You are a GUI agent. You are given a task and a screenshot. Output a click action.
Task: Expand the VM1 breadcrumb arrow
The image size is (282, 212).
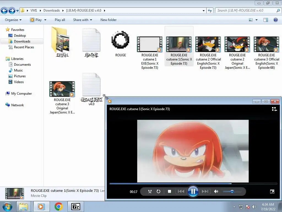pos(40,10)
